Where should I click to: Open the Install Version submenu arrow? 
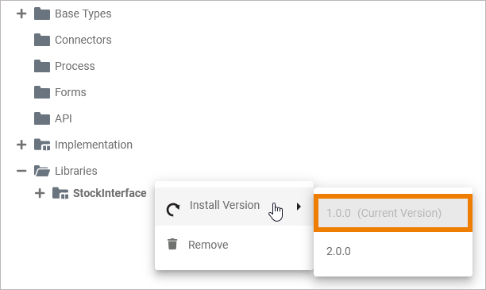point(299,207)
